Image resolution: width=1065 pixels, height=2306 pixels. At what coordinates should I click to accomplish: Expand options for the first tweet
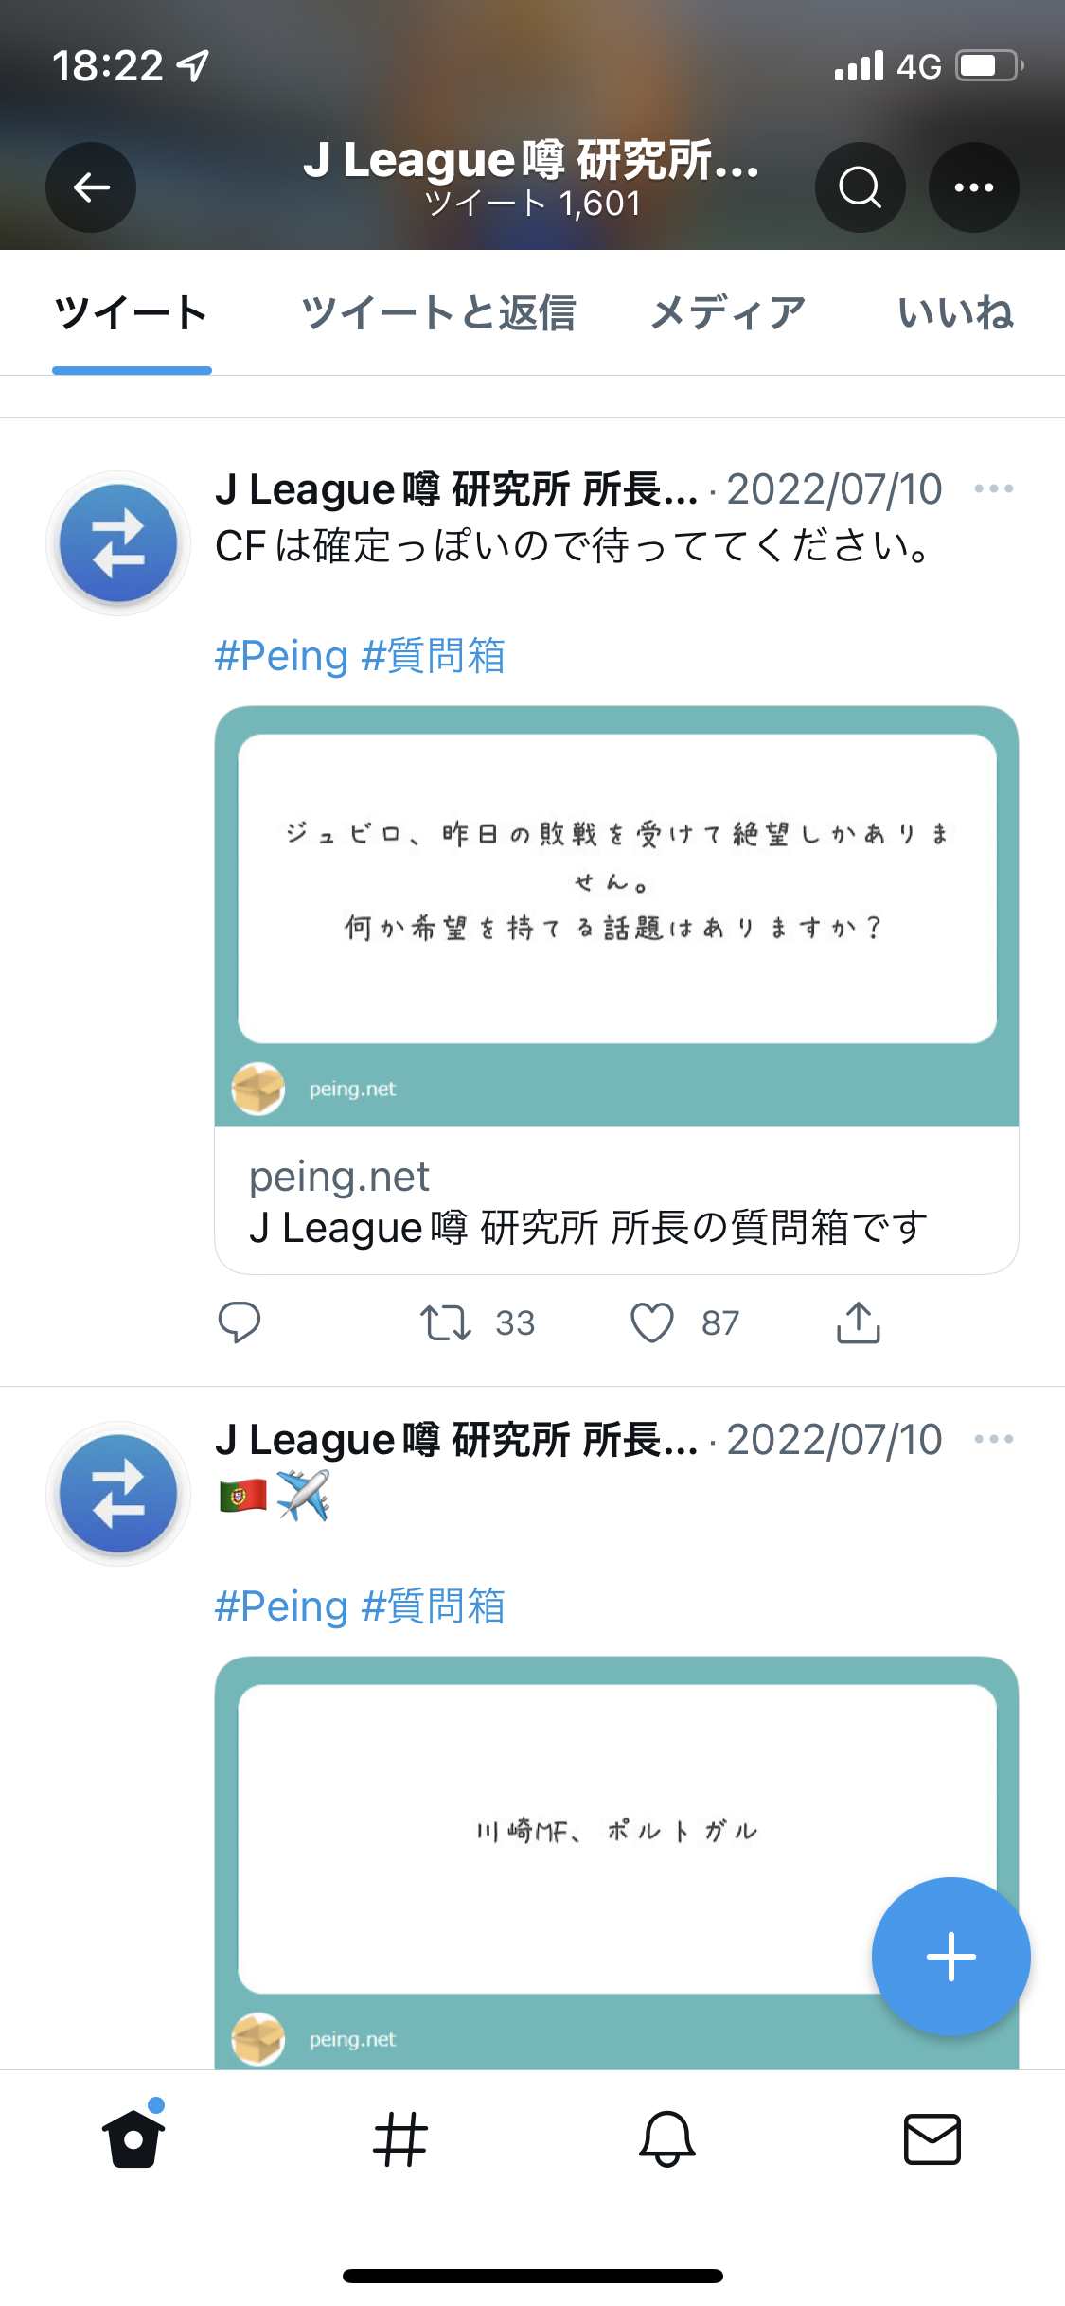[x=994, y=488]
